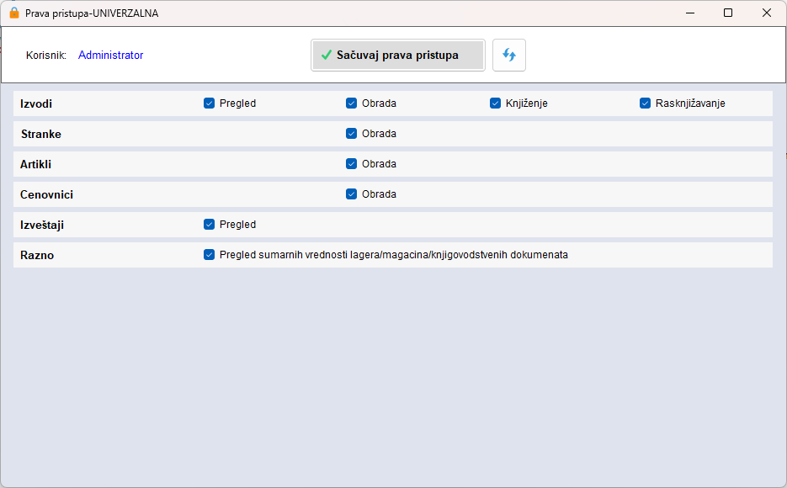Click the Artikli row label
The height and width of the screenshot is (488, 787).
click(x=35, y=165)
